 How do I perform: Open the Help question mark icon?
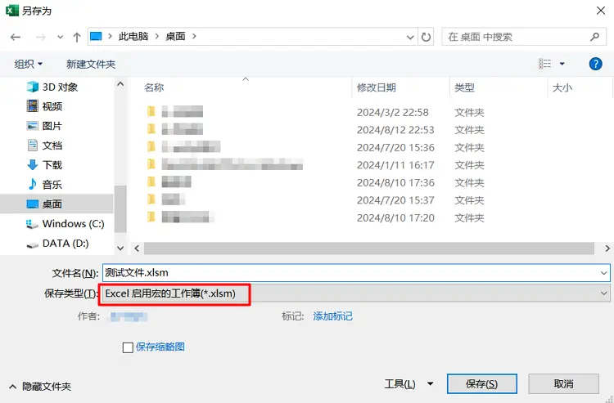[x=595, y=64]
